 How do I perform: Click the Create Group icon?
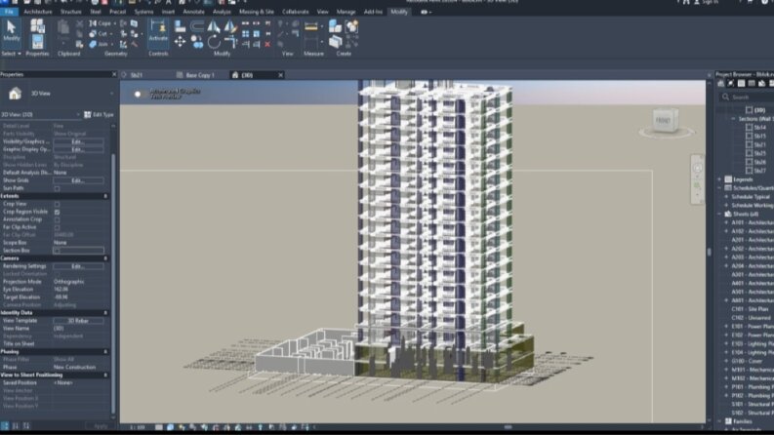pyautogui.click(x=351, y=25)
